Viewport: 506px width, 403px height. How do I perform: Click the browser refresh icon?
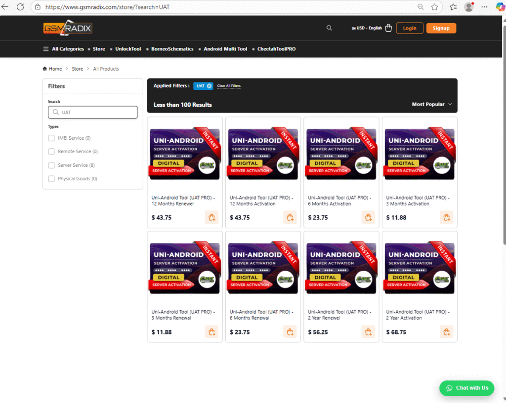point(20,7)
